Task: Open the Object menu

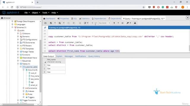Action: click(36, 13)
